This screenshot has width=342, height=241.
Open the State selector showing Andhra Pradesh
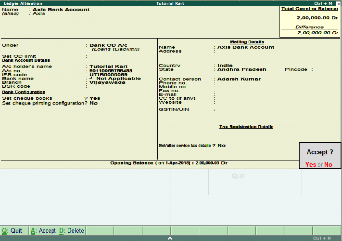tap(241, 69)
